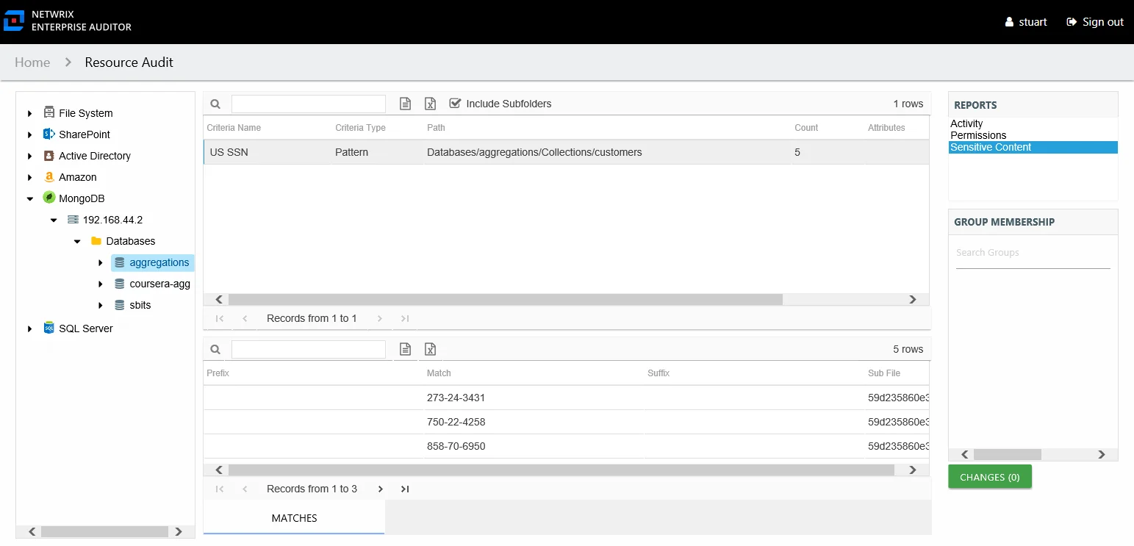1134x546 pixels.
Task: Click the search icon in criteria grid
Action: (215, 104)
